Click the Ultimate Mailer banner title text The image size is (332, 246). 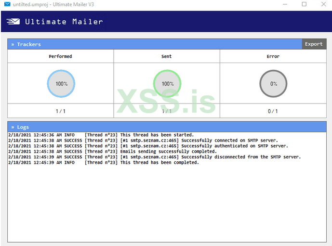coord(64,22)
